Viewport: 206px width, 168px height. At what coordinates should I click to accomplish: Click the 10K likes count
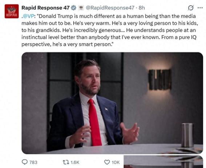point(116,162)
